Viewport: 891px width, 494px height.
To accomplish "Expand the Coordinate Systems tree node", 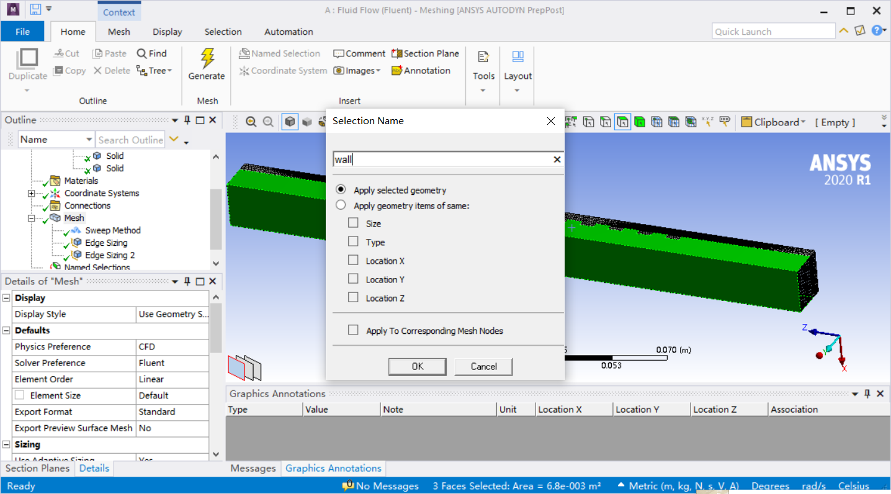I will (x=31, y=194).
